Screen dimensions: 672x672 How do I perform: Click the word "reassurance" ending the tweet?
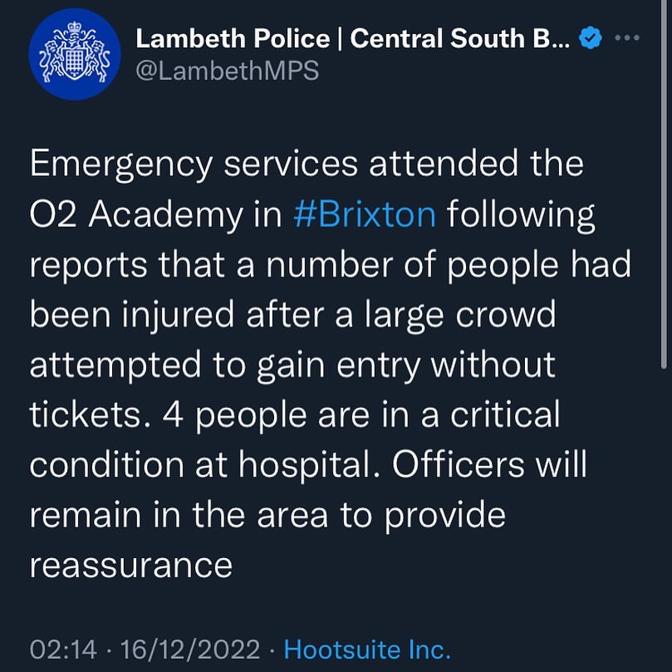point(131,565)
